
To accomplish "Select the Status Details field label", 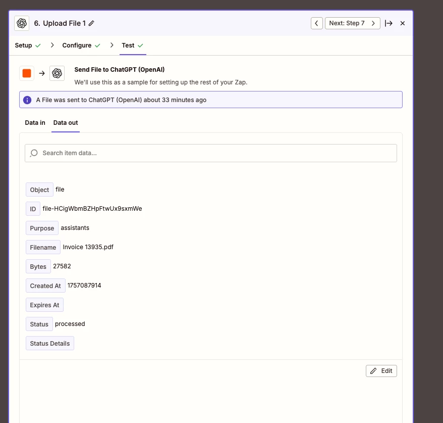I will (50, 344).
